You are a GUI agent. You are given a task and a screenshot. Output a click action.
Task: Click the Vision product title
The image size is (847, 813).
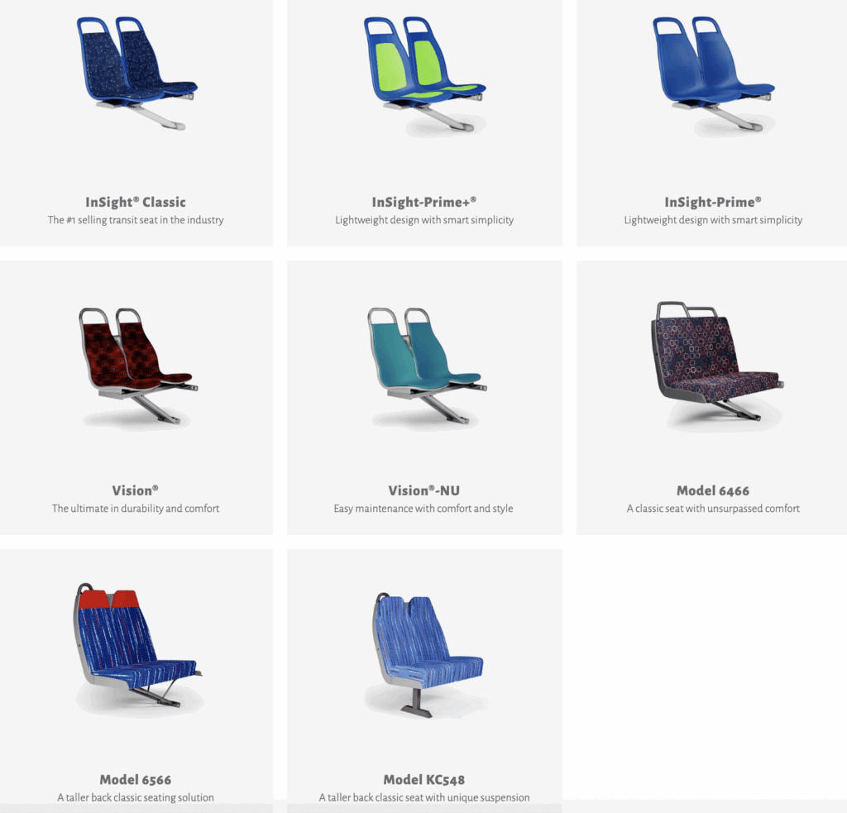(135, 490)
